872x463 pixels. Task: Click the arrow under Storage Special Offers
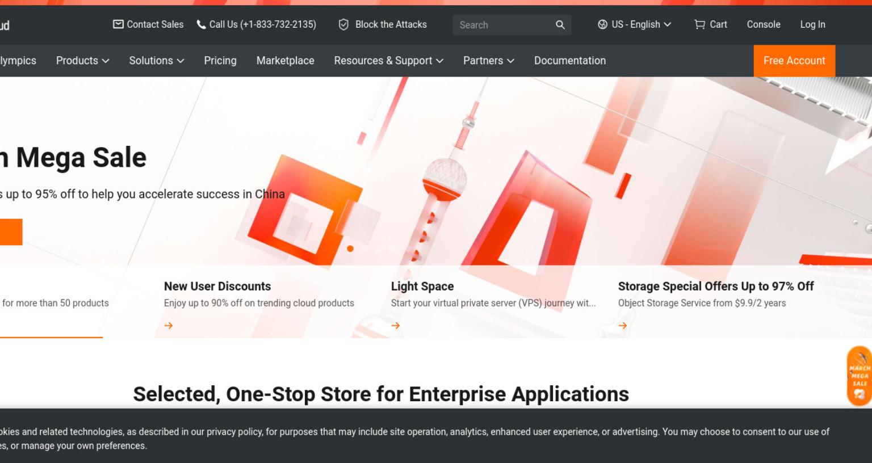(x=623, y=326)
